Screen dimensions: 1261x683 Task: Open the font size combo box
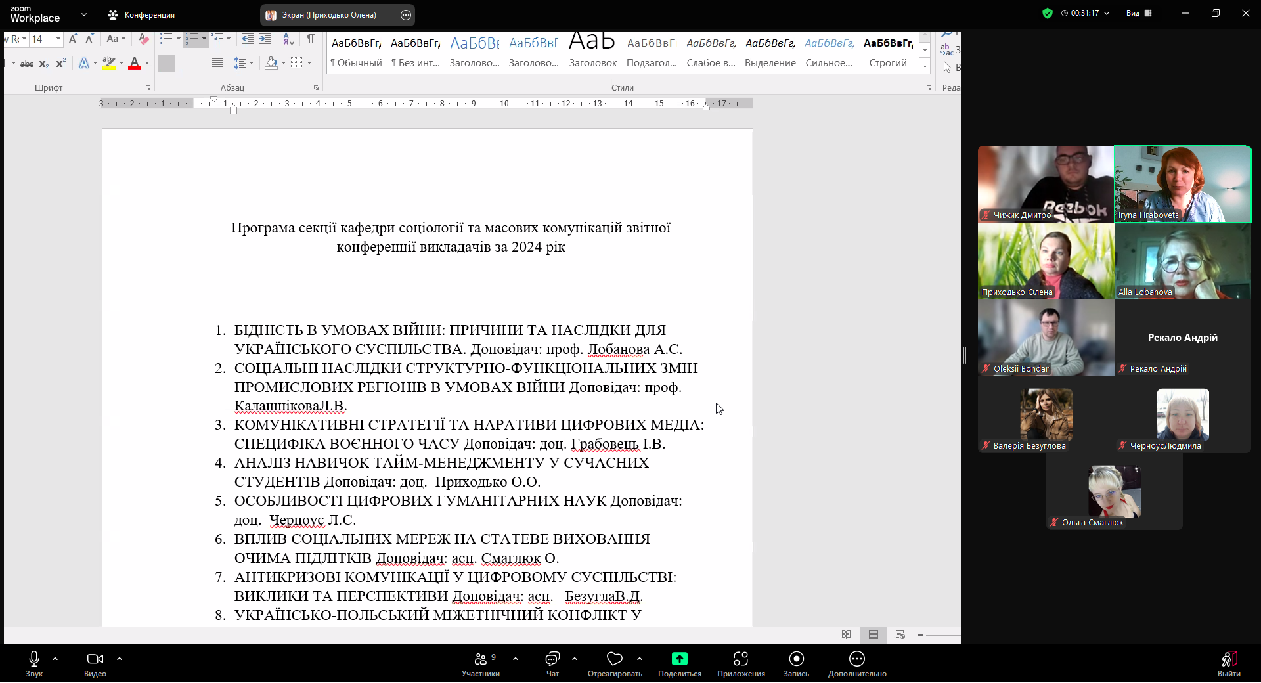[46, 39]
